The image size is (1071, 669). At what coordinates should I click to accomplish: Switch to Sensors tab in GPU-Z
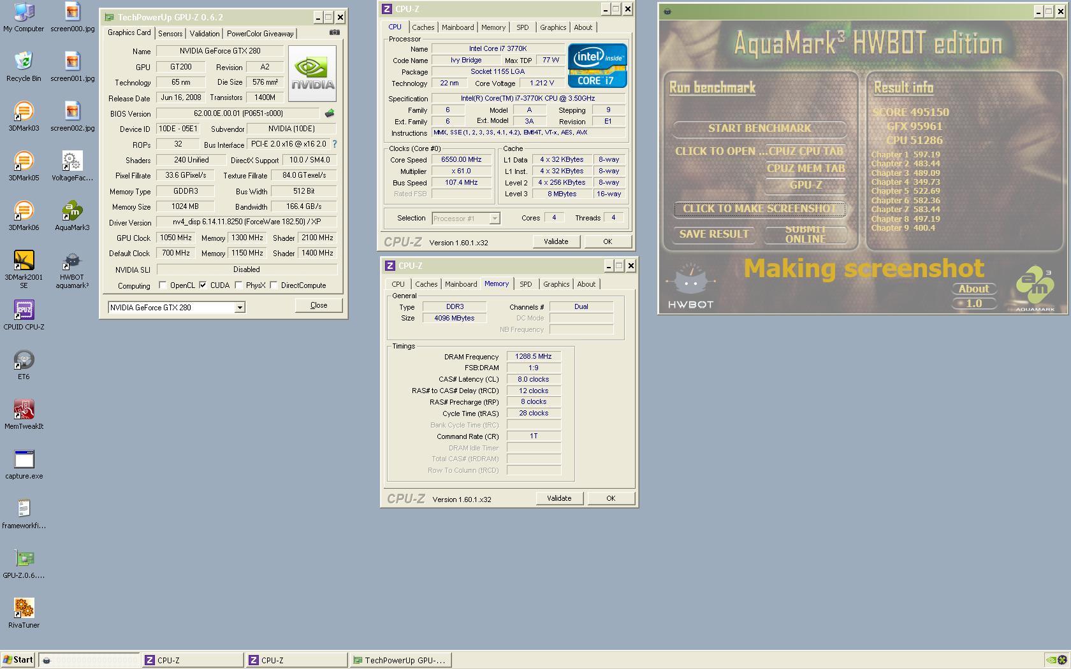tap(170, 34)
